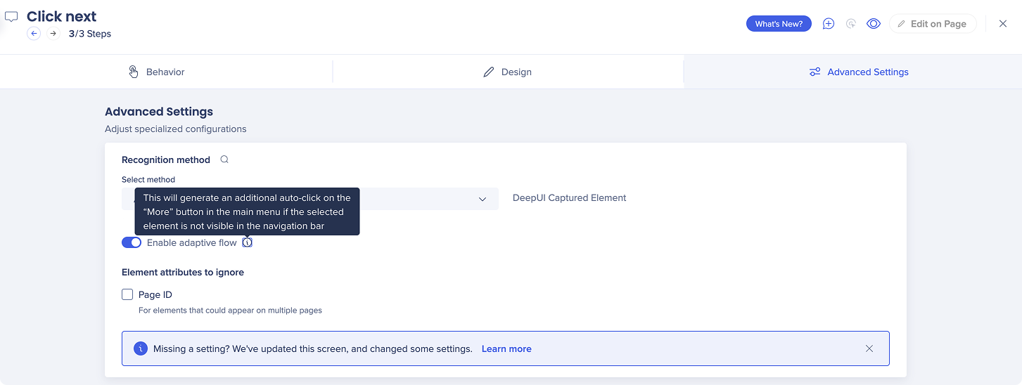The image size is (1022, 385).
Task: Switch to the Behavior tab
Action: click(x=157, y=72)
